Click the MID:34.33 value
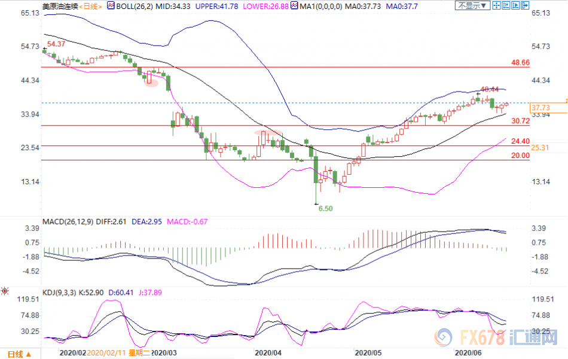568x359 pixels. pos(173,7)
